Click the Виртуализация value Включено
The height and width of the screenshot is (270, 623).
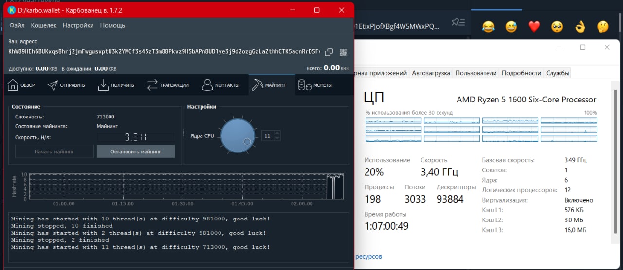pos(578,200)
